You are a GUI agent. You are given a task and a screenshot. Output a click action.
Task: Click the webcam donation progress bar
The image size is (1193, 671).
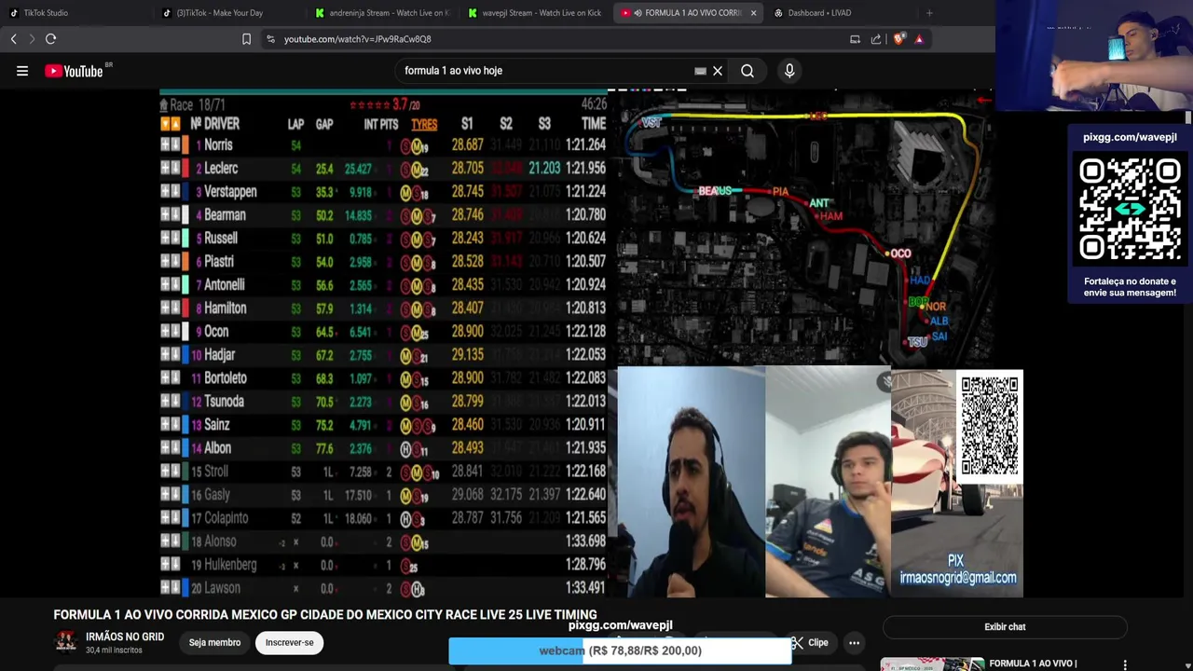tap(621, 650)
